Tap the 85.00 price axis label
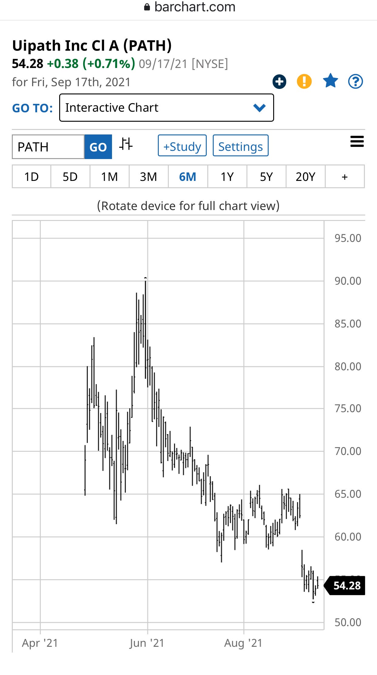This screenshot has height=675, width=377. pyautogui.click(x=348, y=324)
